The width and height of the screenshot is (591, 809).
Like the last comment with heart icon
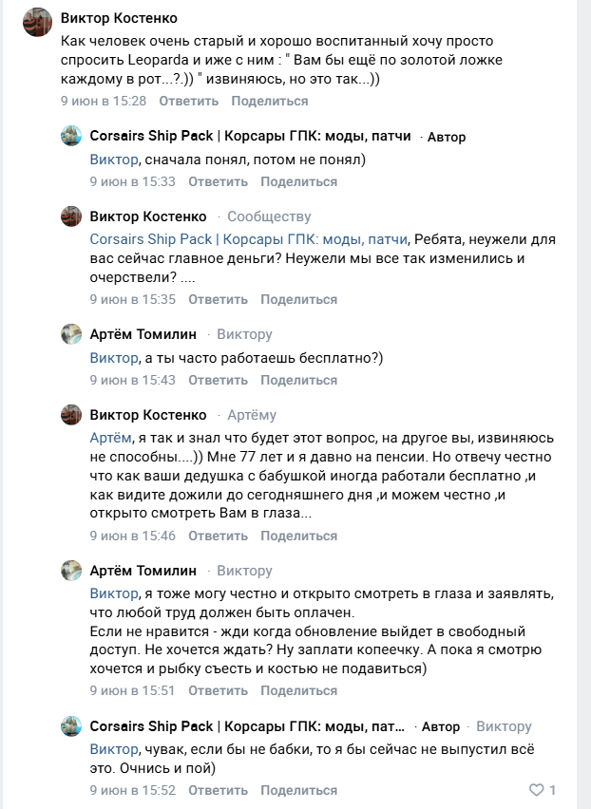click(536, 789)
